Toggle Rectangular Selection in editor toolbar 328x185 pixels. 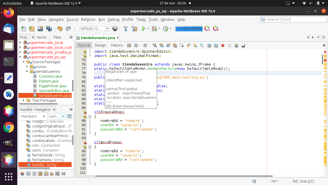point(182,45)
